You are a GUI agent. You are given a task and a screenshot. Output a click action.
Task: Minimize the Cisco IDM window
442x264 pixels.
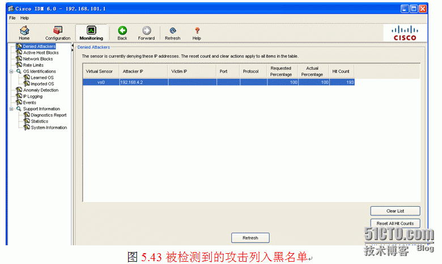405,9
